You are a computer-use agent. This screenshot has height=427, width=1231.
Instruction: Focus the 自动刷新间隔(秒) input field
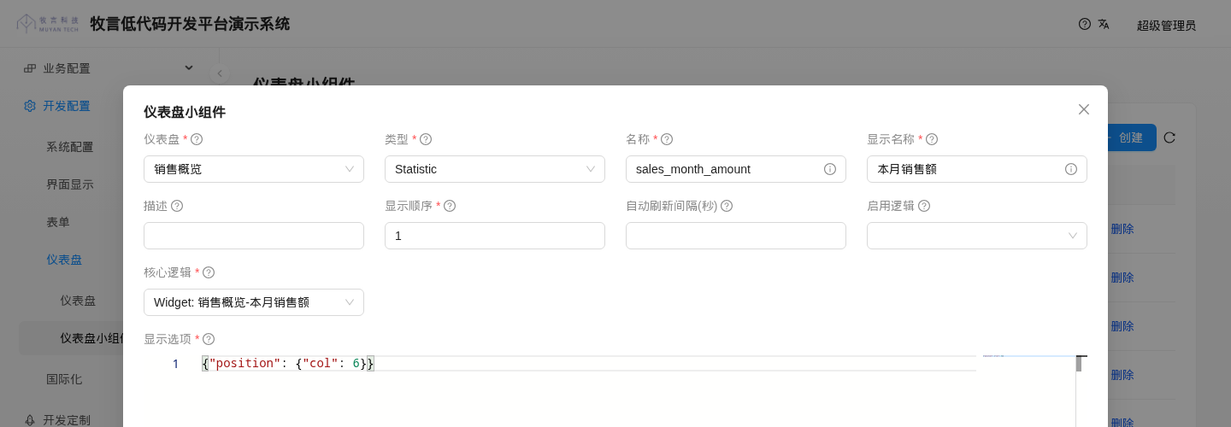point(736,236)
